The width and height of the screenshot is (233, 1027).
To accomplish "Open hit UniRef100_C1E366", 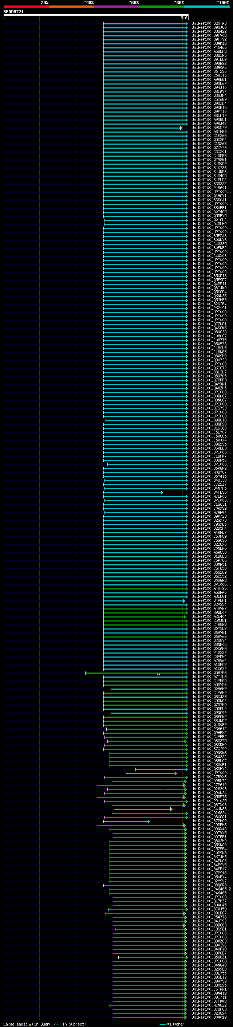I will pos(209,136).
